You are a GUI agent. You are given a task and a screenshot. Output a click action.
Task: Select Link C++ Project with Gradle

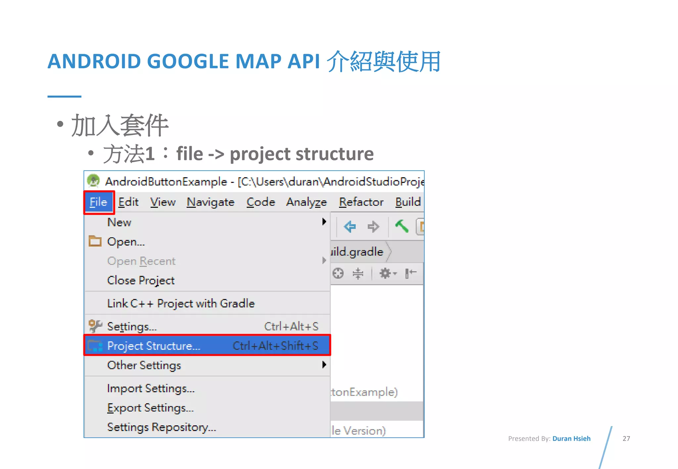click(207, 303)
